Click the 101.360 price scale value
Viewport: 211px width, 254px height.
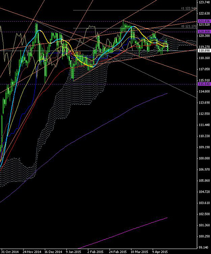coord(204,225)
